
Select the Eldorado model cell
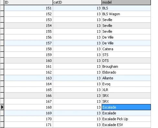[x=126, y=72]
